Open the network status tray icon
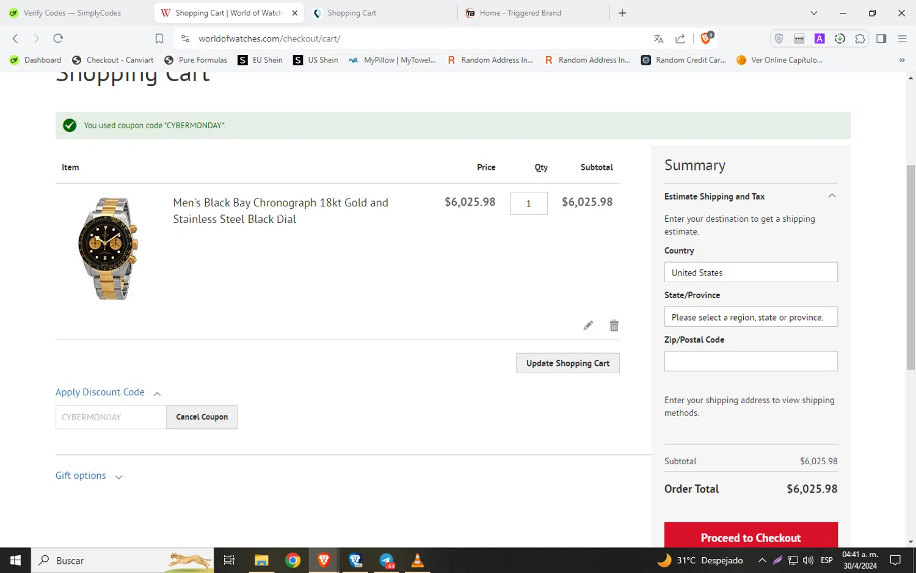 (x=793, y=560)
